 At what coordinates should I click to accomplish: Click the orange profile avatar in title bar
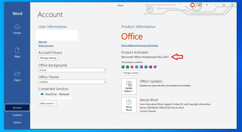pos(193,5)
